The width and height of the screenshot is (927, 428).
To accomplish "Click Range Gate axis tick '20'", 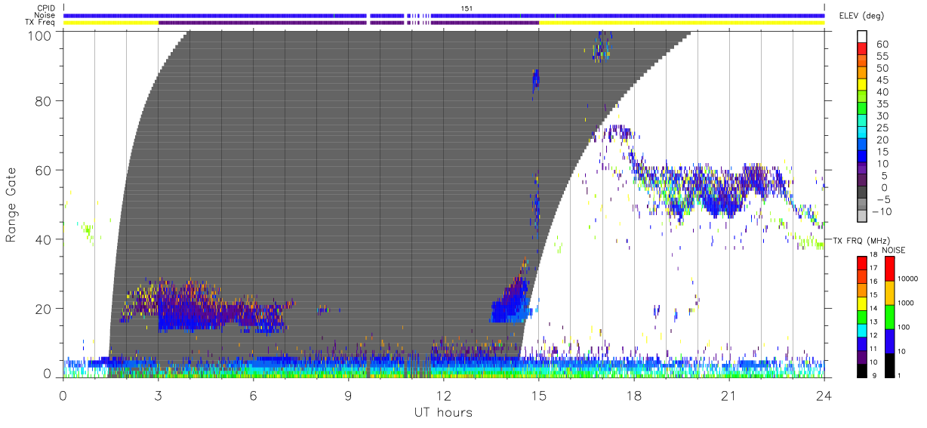I will (43, 309).
